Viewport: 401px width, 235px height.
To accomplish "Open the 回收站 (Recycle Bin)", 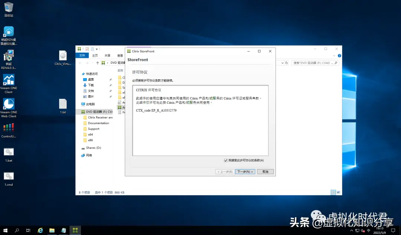I will click(x=8, y=7).
